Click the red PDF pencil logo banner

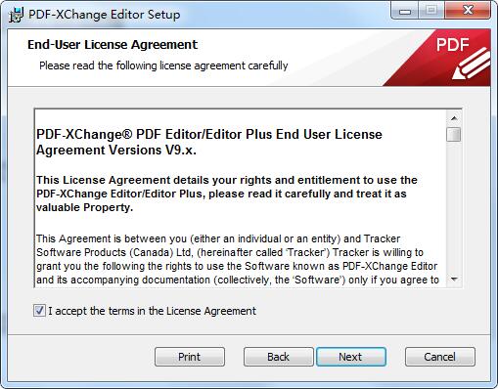click(x=438, y=58)
